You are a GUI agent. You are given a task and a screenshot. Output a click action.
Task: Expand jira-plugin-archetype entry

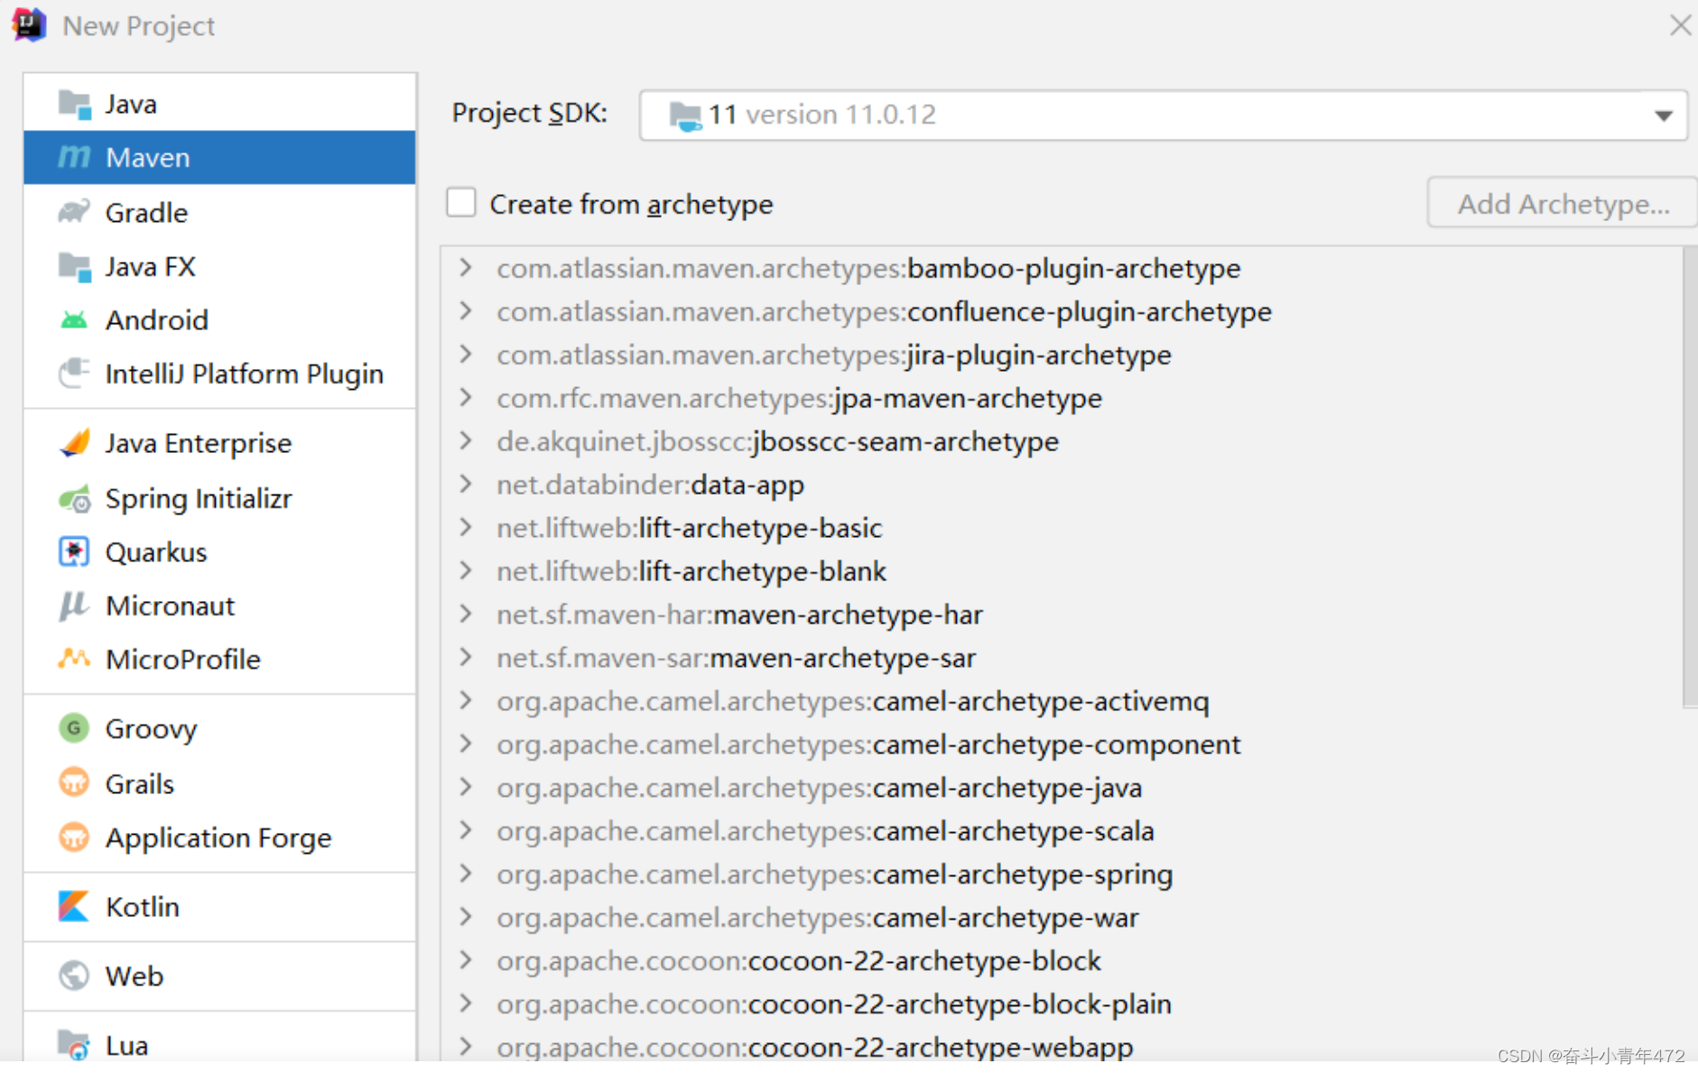click(466, 354)
